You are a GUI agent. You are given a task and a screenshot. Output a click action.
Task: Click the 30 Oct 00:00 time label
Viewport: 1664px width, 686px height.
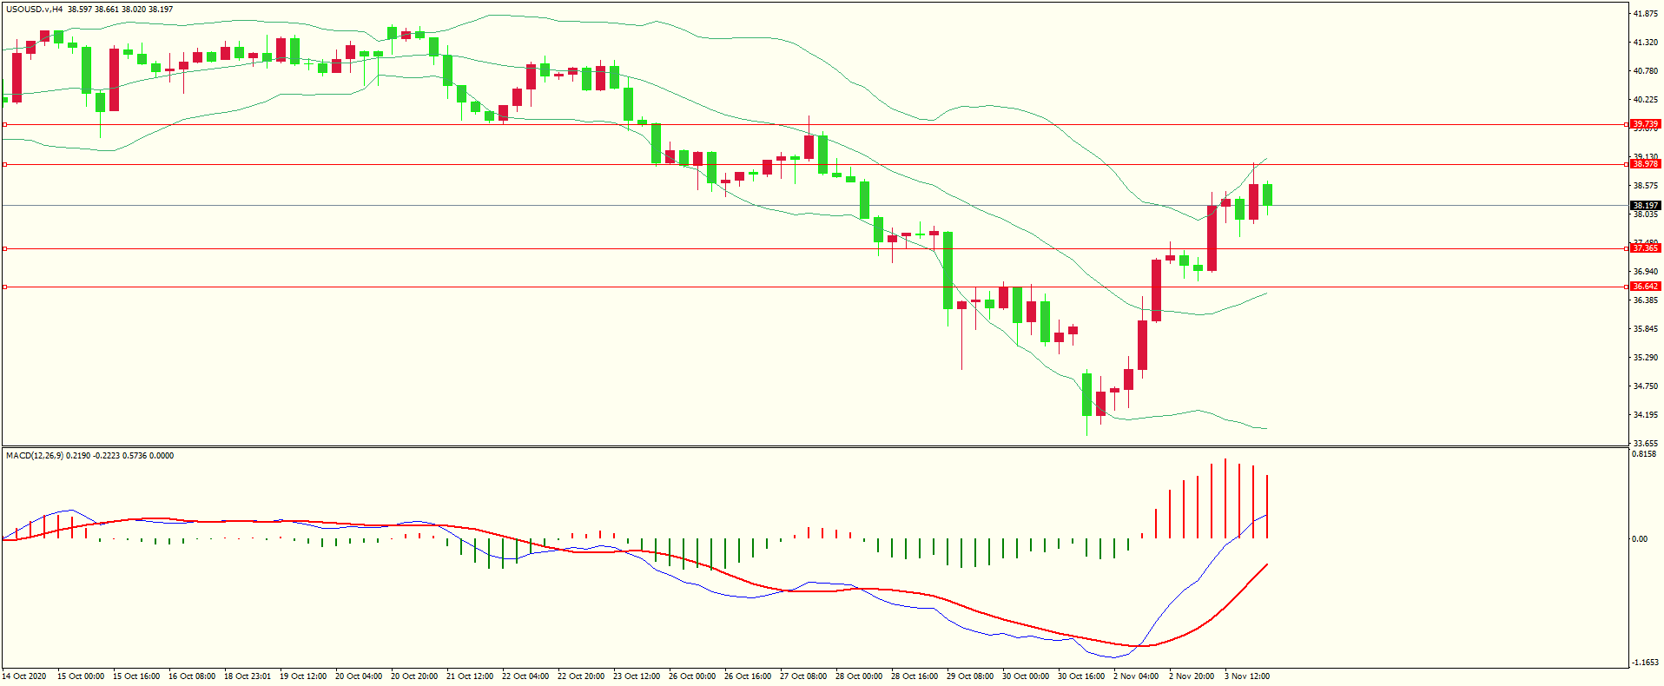(1026, 676)
